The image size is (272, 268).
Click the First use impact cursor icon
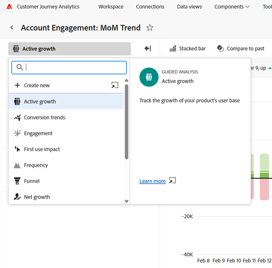17,149
